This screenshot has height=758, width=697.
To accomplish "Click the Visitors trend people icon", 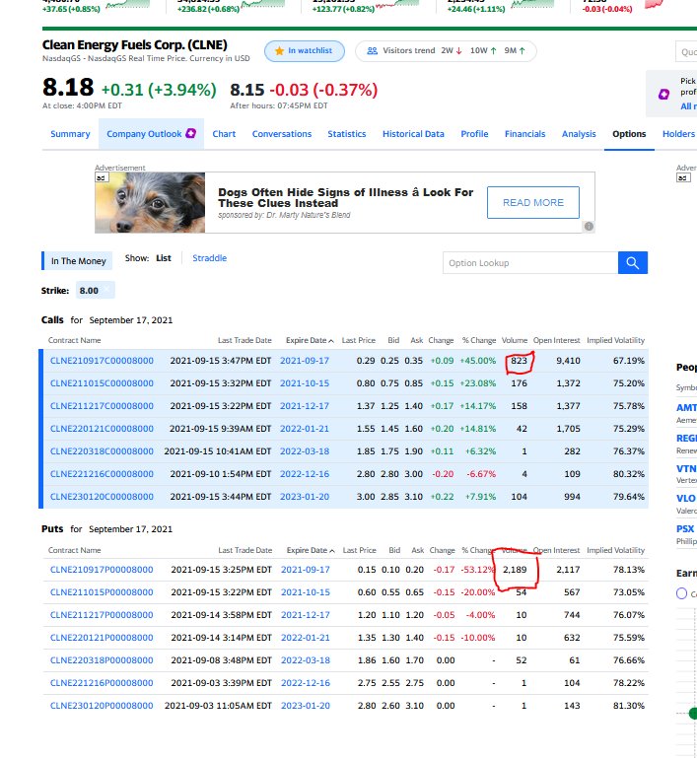I will click(372, 50).
